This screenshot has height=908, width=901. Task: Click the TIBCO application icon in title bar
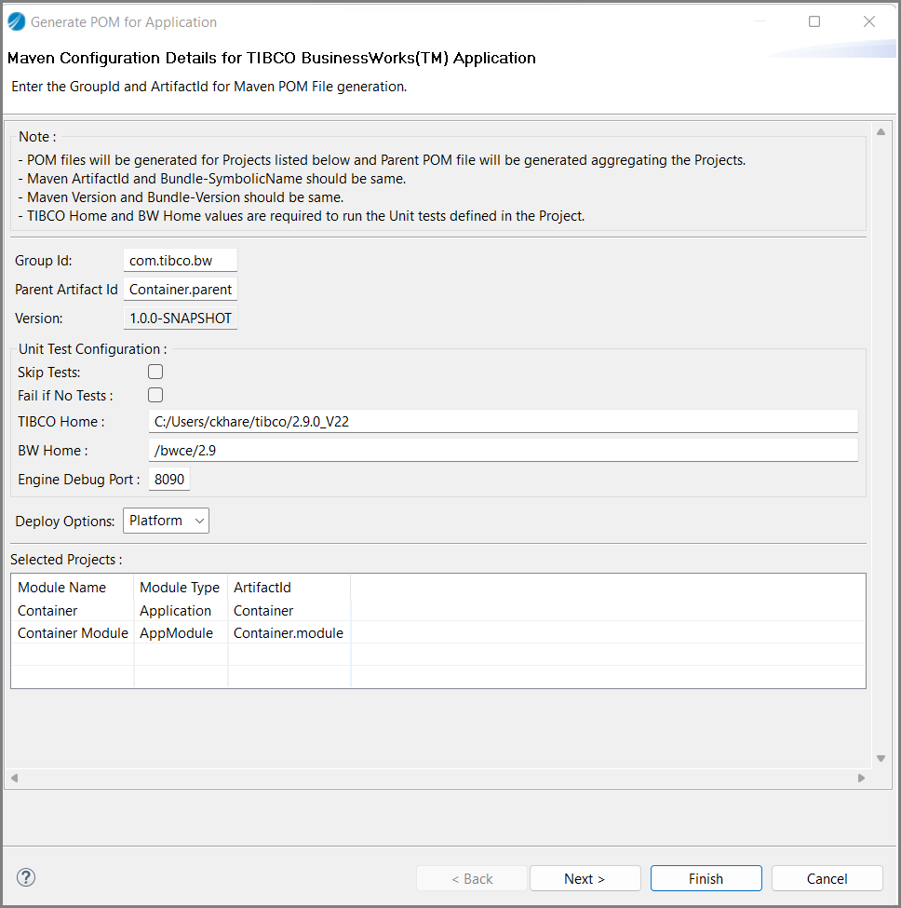(17, 21)
